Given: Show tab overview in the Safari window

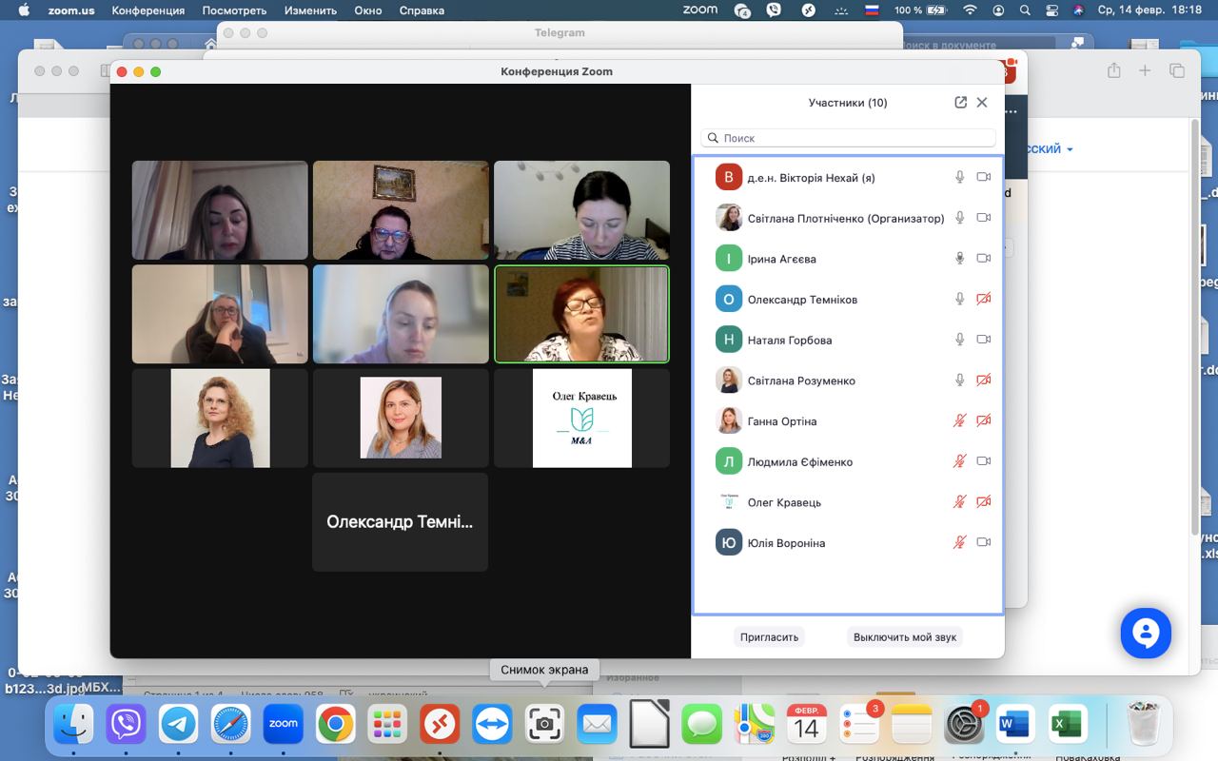Looking at the screenshot, I should coord(1177,70).
